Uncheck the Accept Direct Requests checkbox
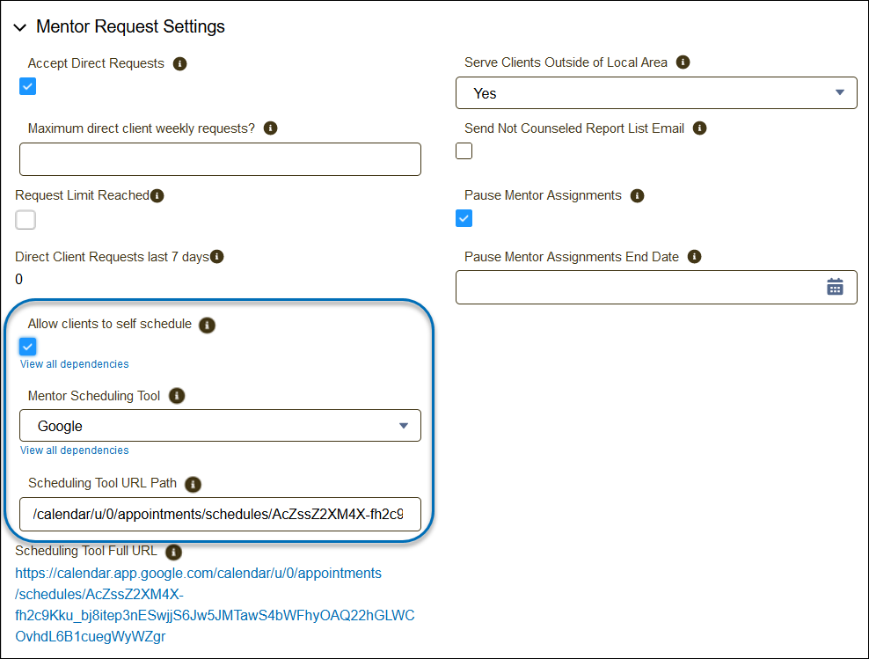This screenshot has height=659, width=869. pos(28,86)
